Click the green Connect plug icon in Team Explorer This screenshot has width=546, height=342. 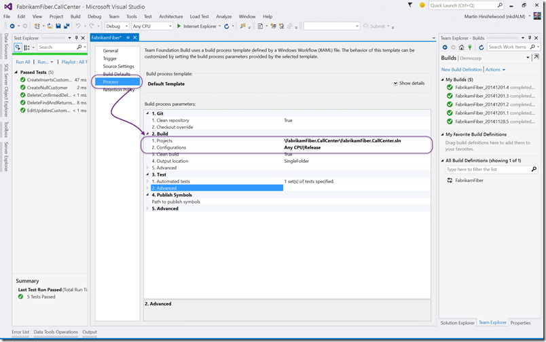[470, 47]
